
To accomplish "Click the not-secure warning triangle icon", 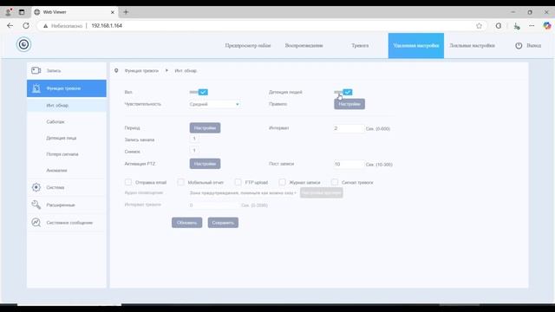I will click(45, 26).
